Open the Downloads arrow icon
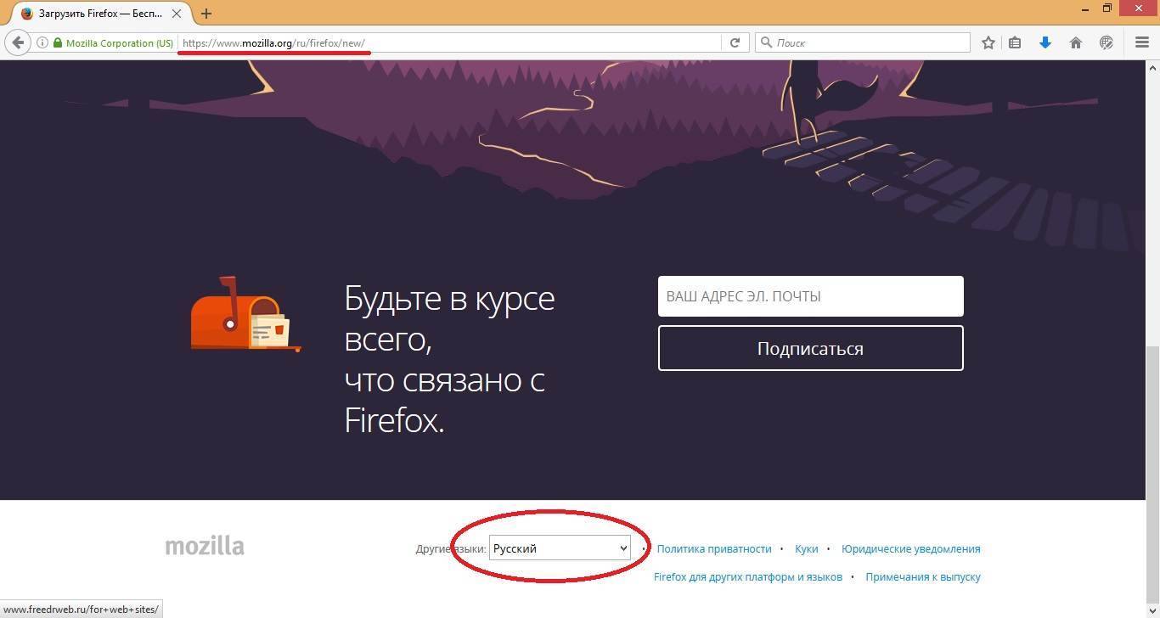 pos(1045,42)
